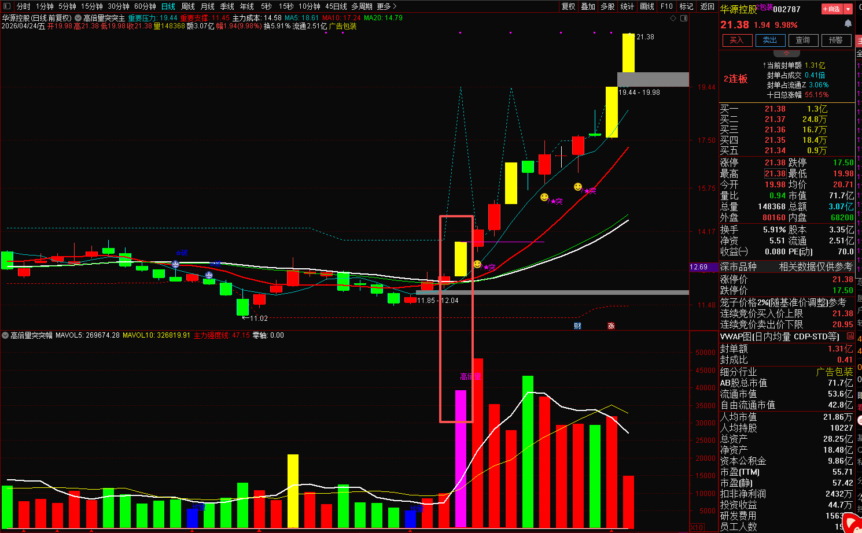Click the 华源控股 stock name title
The image size is (862, 533).
coord(738,9)
